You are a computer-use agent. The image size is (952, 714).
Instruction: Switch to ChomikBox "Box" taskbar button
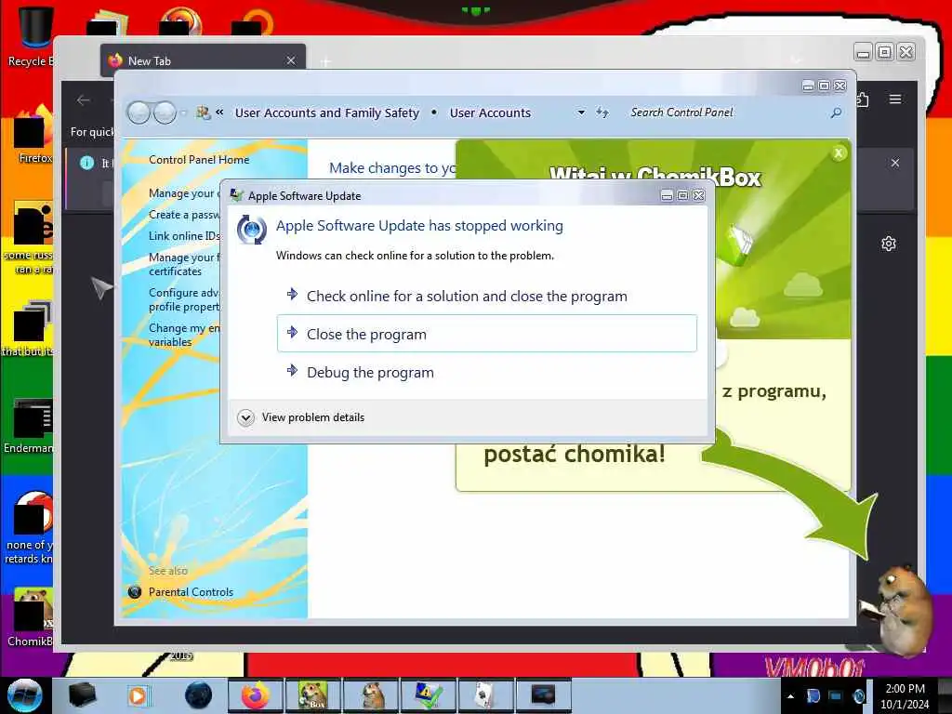pos(313,695)
